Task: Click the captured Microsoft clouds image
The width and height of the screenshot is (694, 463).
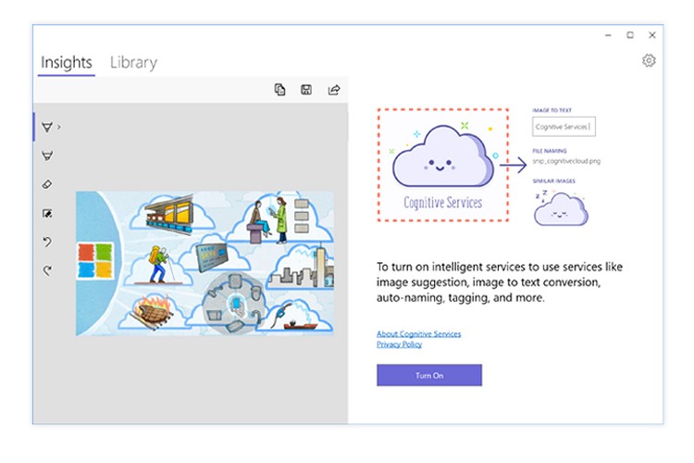Action: coord(204,263)
